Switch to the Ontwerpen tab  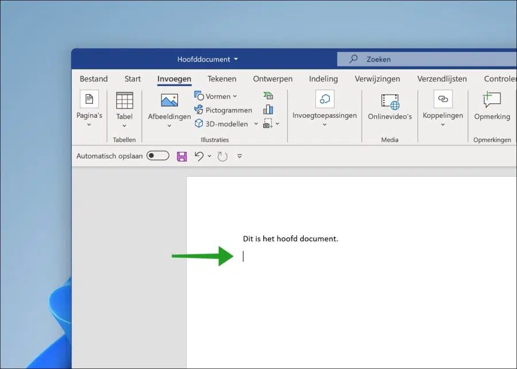coord(273,79)
